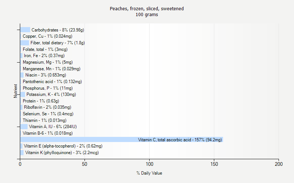This screenshot has height=183, width=294.
Task: Click the x-axis tick label '0'
Action: (x=20, y=164)
